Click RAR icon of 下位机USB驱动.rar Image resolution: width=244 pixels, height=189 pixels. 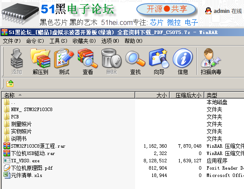(x=6, y=153)
